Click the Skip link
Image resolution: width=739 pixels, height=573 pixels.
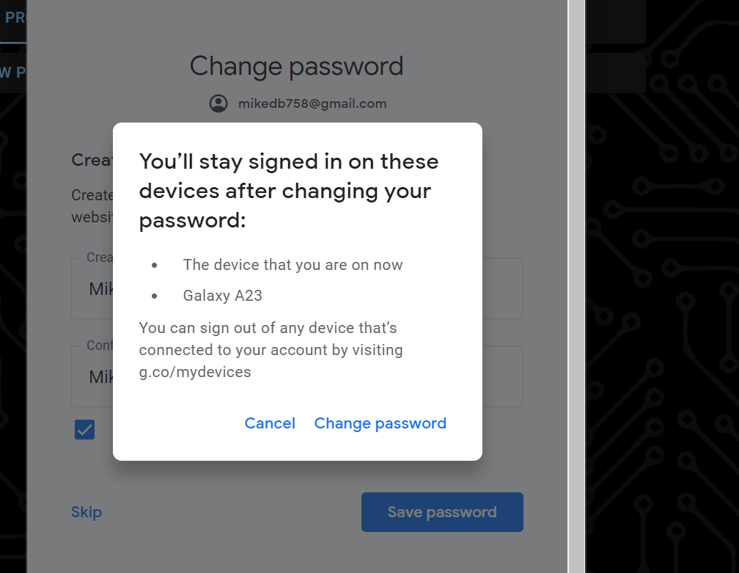pos(87,512)
